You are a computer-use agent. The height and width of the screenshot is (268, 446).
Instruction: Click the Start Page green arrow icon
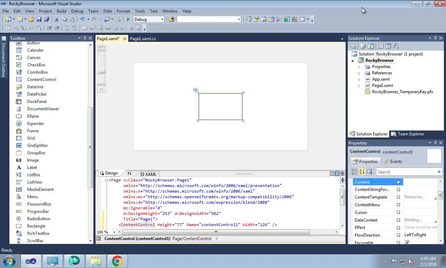point(286,19)
